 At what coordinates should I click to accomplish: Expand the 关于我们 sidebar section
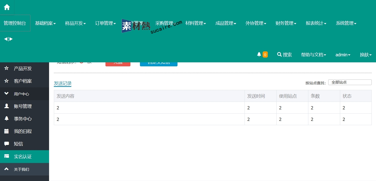click(25, 169)
